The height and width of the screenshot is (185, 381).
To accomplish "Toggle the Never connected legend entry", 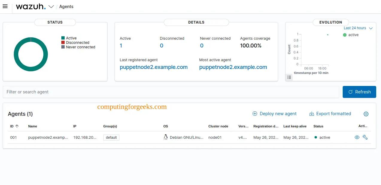I will point(80,47).
